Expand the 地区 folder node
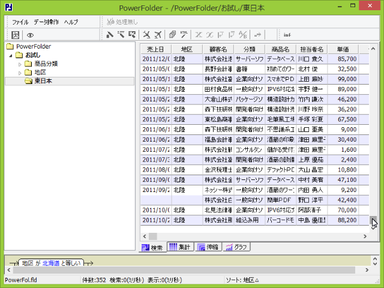The width and height of the screenshot is (384, 288). point(20,73)
